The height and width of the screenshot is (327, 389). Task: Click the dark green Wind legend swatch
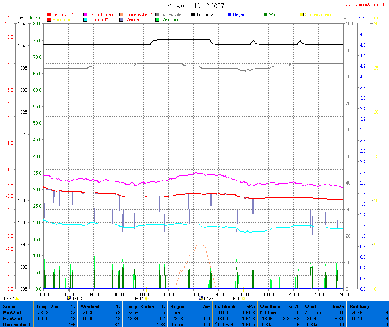pyautogui.click(x=266, y=14)
